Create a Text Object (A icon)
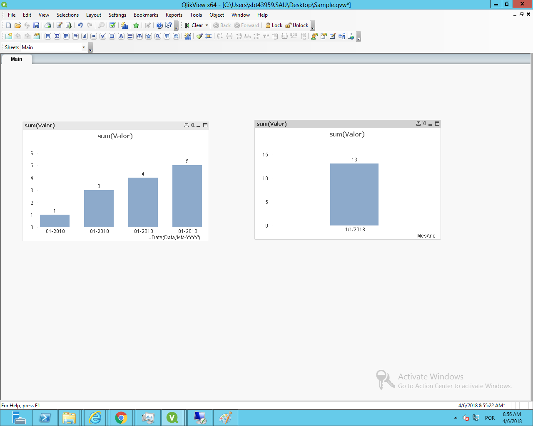The width and height of the screenshot is (533, 426). [x=121, y=36]
